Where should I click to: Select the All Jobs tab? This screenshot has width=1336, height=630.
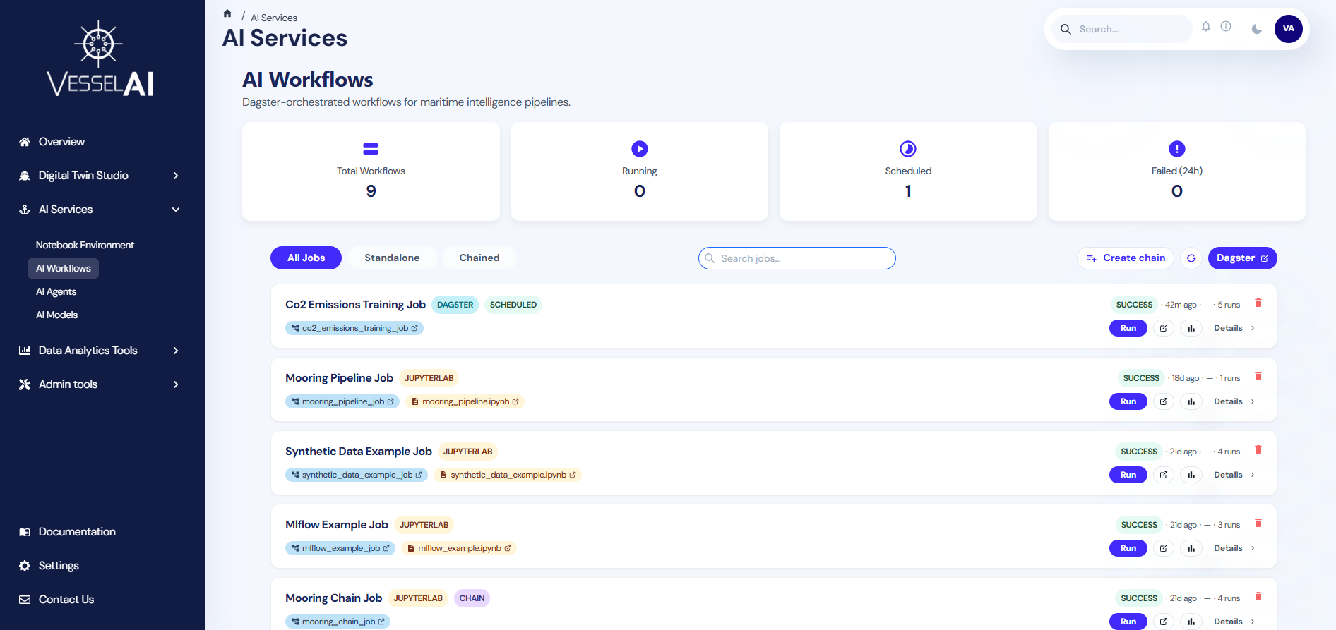pos(306,258)
